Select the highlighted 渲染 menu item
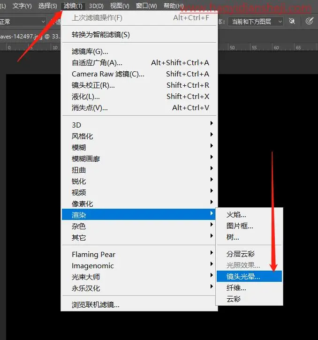This screenshot has width=318, height=340. tap(139, 215)
